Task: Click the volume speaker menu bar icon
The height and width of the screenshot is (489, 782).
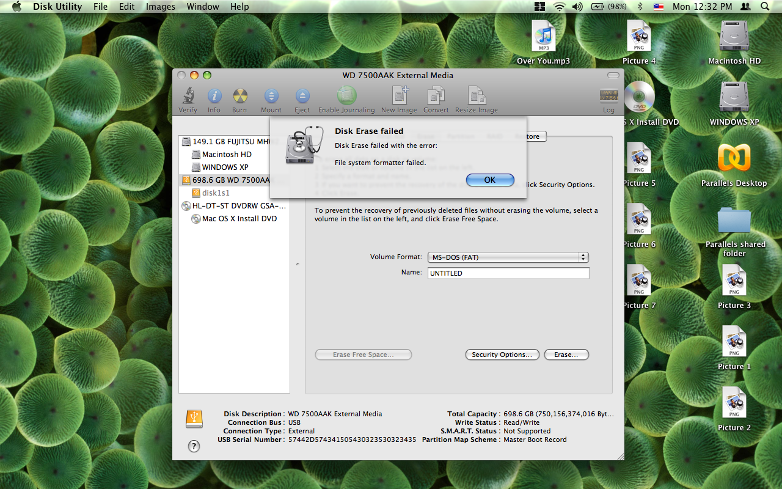Action: 577,7
